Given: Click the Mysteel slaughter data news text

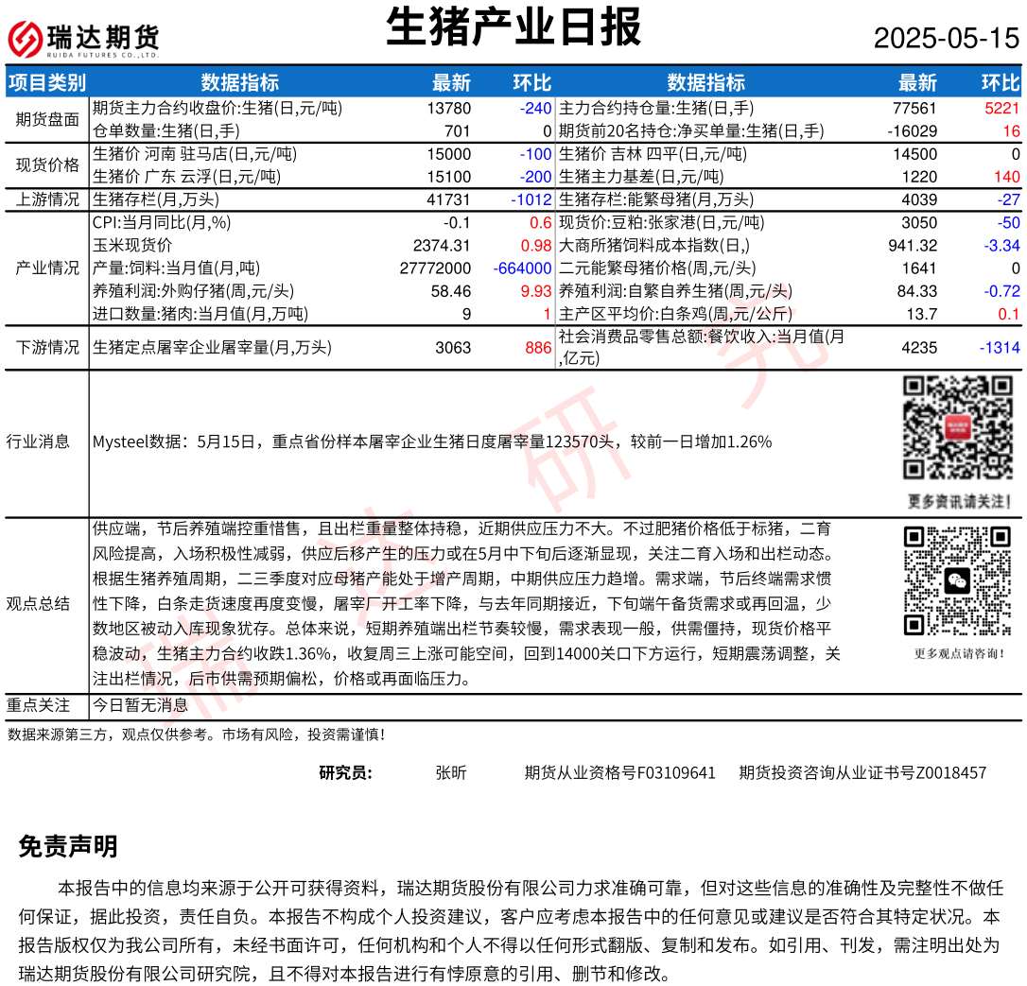Looking at the screenshot, I should pos(432,441).
